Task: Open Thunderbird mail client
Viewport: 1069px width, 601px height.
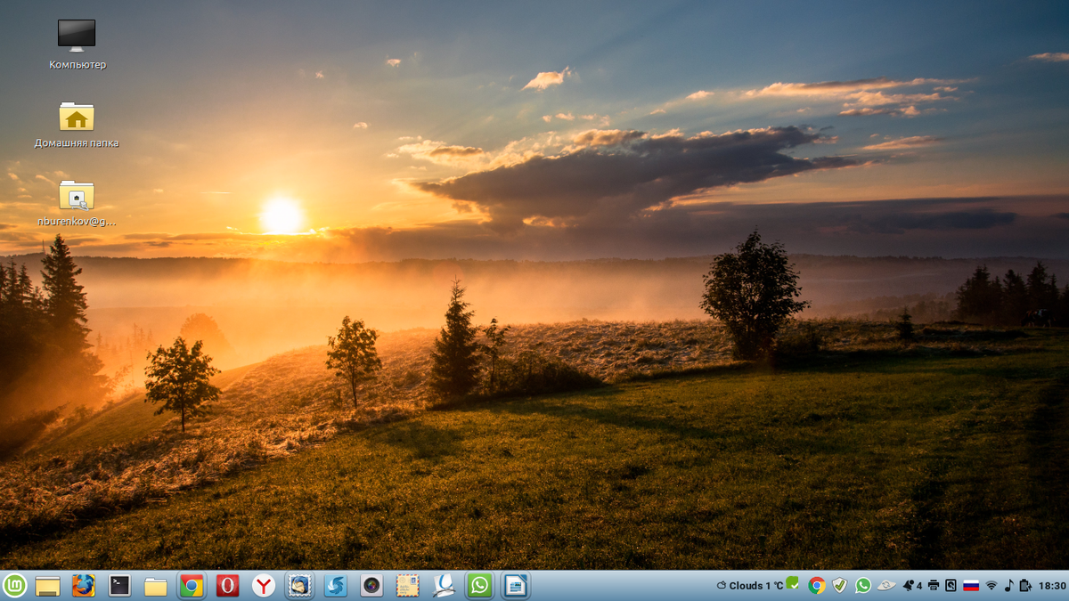Action: point(299,585)
